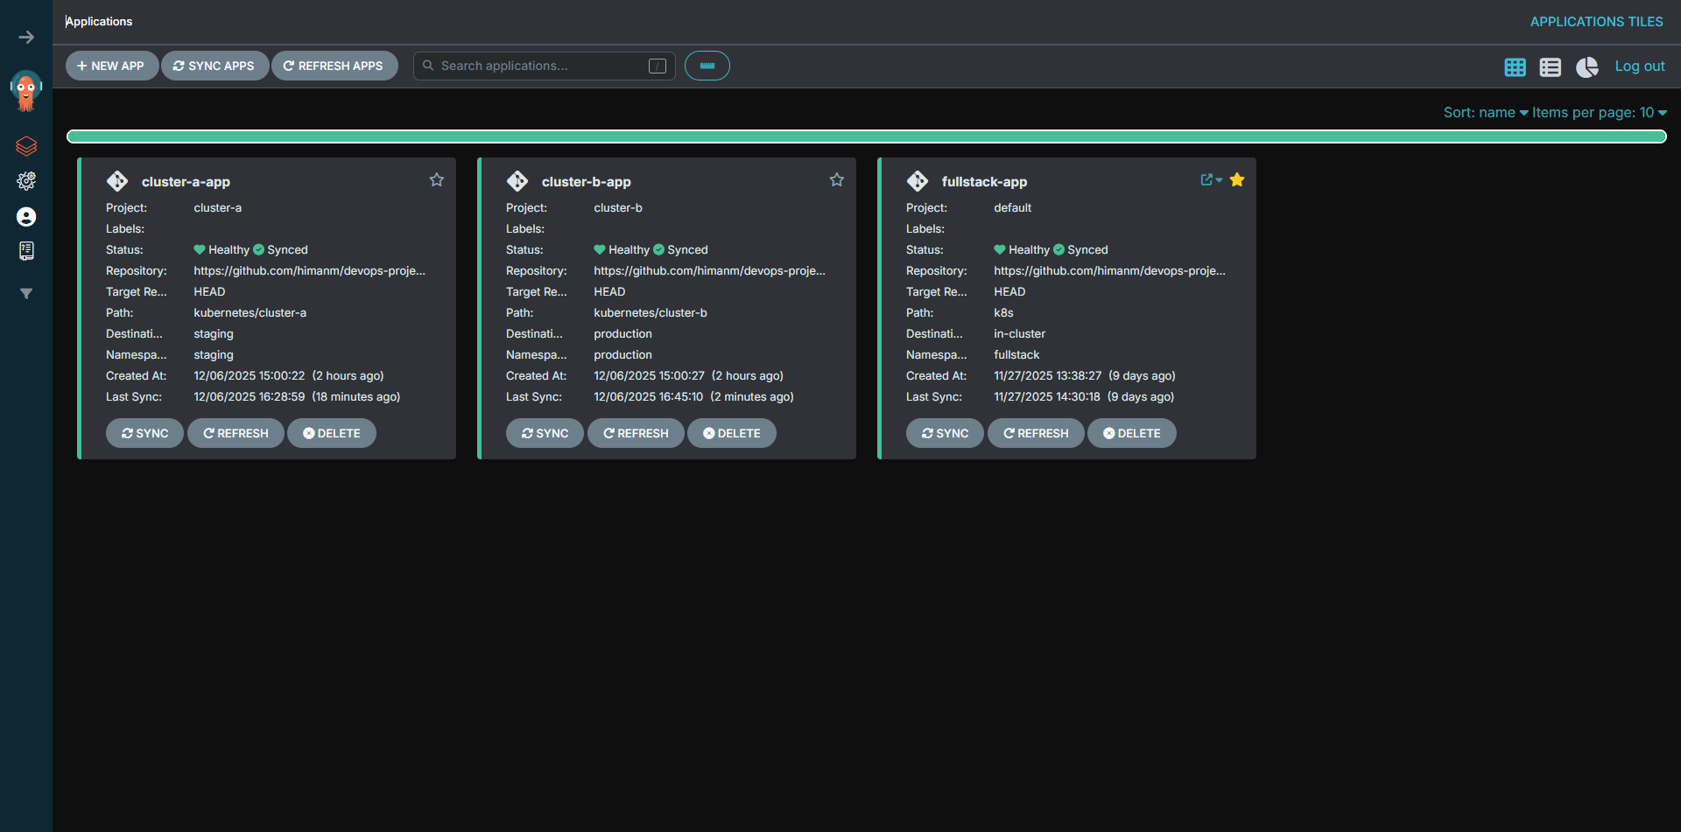1681x832 pixels.
Task: Create an application with NEW APP
Action: 111,66
